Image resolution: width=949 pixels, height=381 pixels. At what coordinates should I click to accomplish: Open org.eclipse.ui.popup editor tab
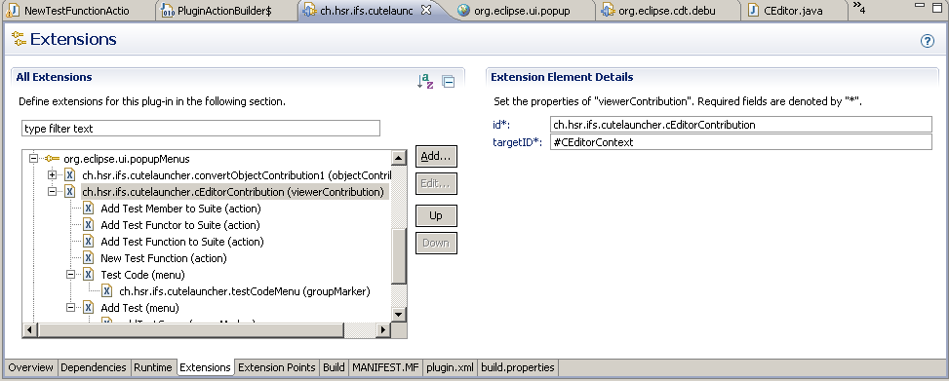tap(523, 11)
